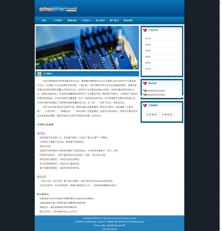Go to 公司简介 in the navigation bar
Image resolution: width=222 pixels, height=231 pixels.
[x=58, y=20]
